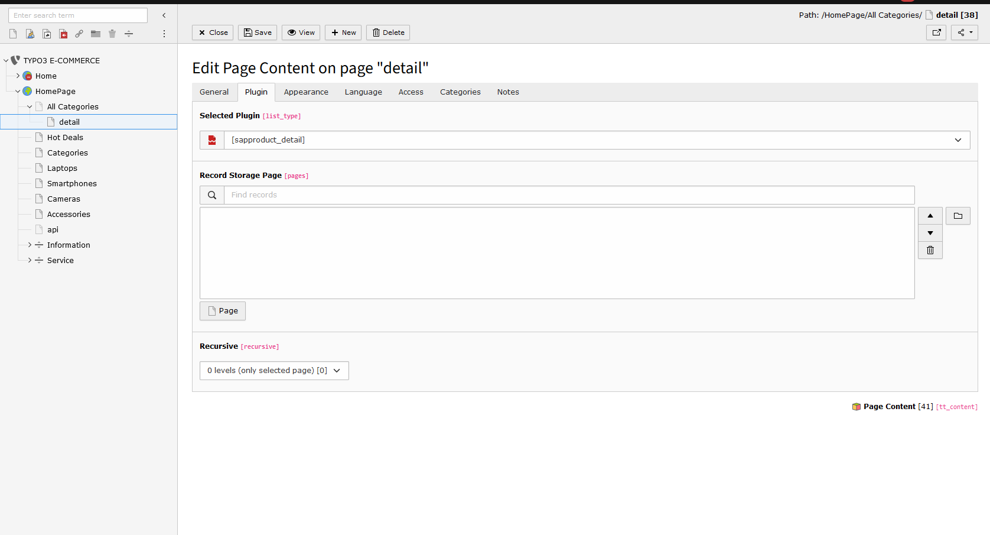Click the shortcut page icon in tree toolbar
This screenshot has height=535, width=990.
tap(46, 34)
